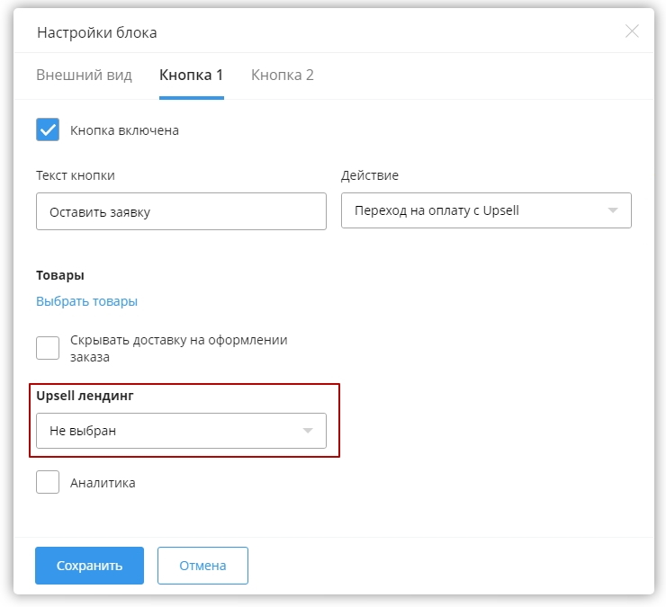Open the Кнопка 2 tab
Image resolution: width=666 pixels, height=607 pixels.
coord(282,75)
